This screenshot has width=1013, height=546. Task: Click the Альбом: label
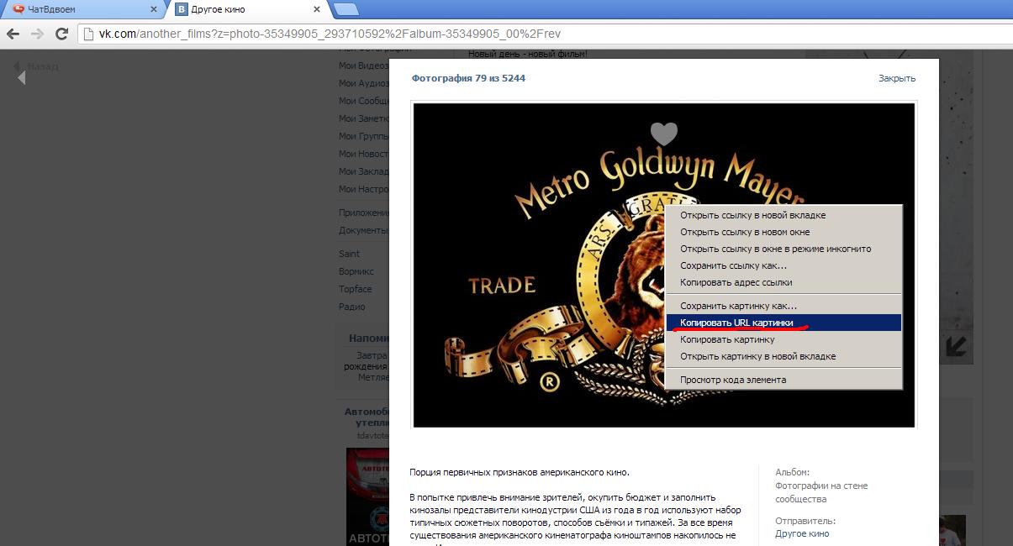792,472
